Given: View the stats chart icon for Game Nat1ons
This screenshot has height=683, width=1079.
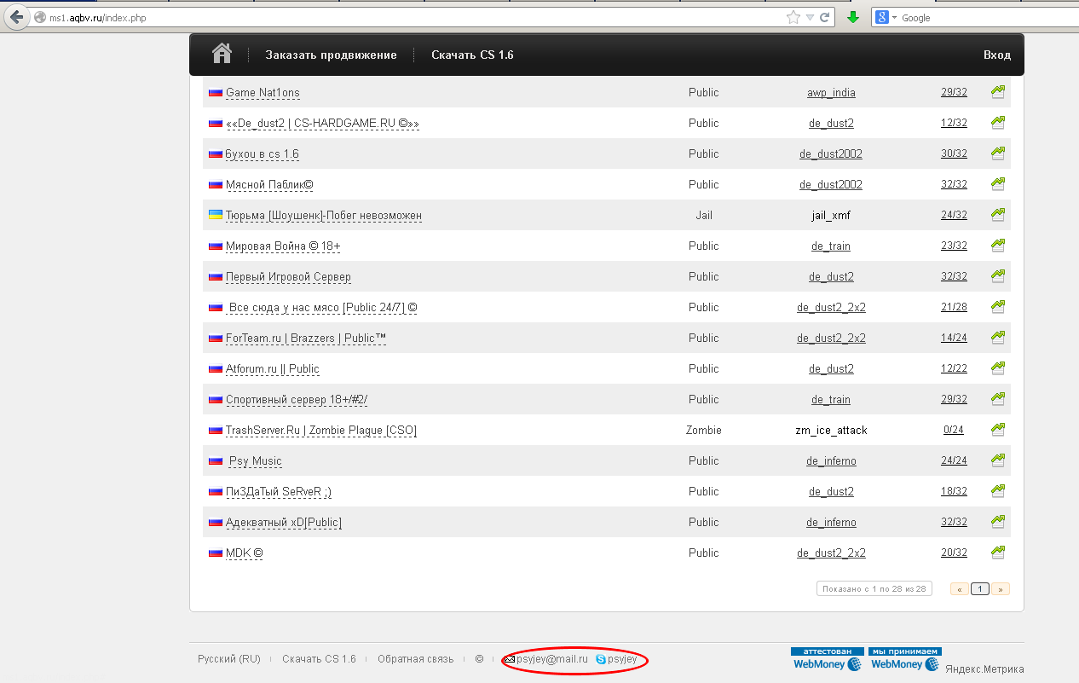Looking at the screenshot, I should click(998, 92).
